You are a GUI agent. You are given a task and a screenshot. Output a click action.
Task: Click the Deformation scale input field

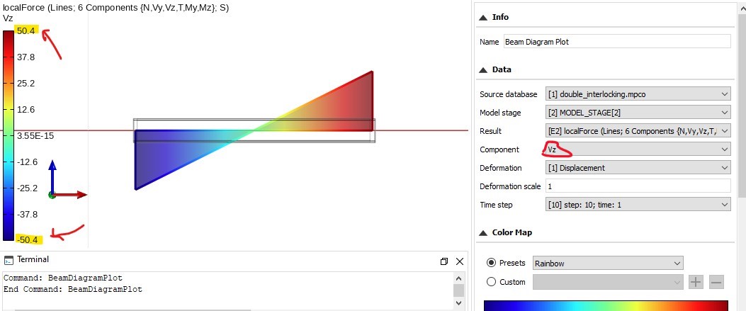click(x=638, y=186)
